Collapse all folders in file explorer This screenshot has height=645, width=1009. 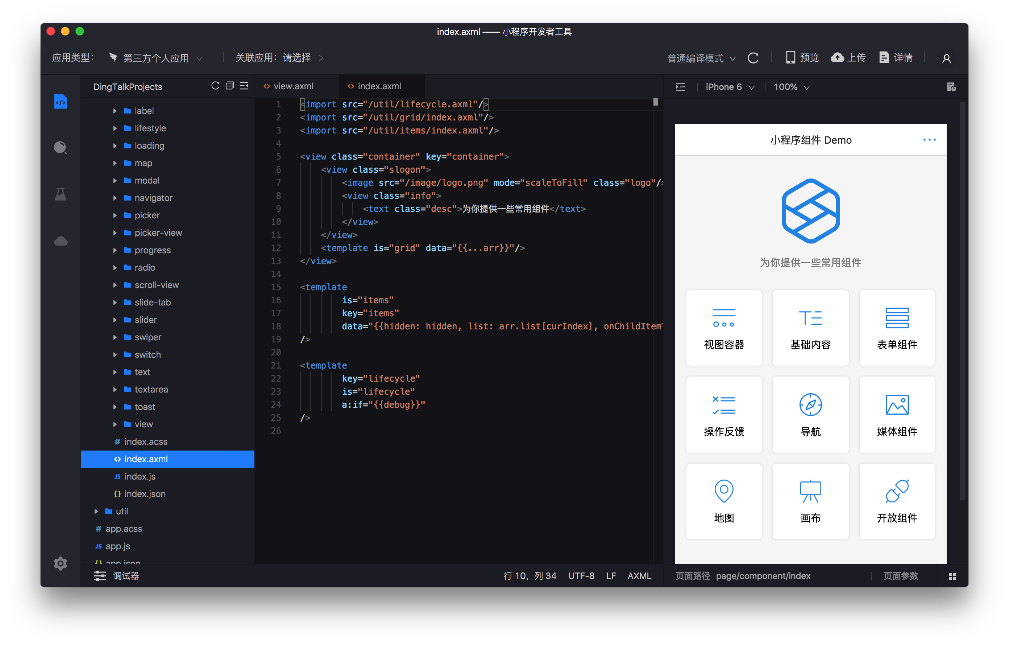(229, 86)
